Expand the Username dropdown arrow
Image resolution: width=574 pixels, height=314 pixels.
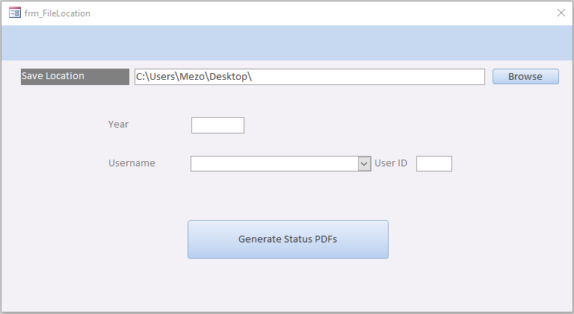(x=364, y=163)
